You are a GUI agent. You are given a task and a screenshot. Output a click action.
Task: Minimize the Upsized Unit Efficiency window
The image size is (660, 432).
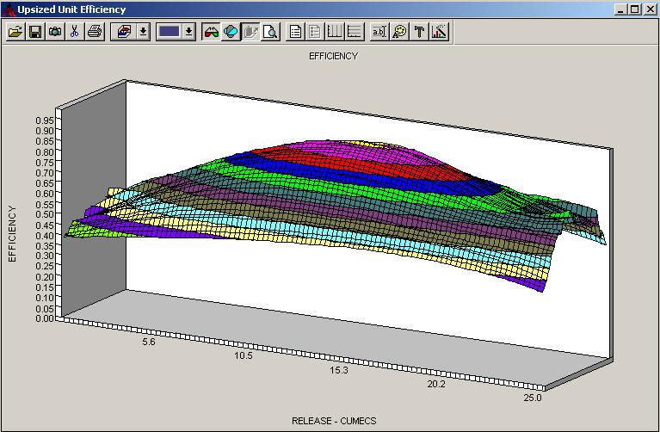click(621, 9)
